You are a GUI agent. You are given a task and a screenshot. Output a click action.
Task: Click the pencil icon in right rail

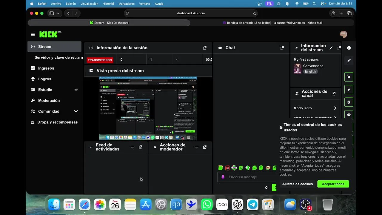[349, 61]
